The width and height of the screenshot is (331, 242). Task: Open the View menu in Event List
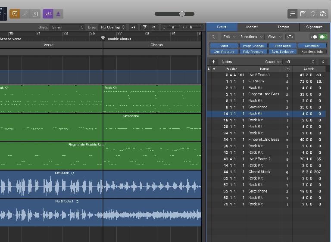click(x=274, y=37)
